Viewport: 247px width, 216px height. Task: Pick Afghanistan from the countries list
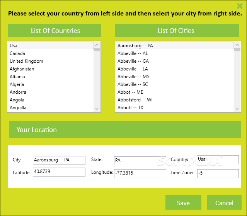pyautogui.click(x=51, y=69)
